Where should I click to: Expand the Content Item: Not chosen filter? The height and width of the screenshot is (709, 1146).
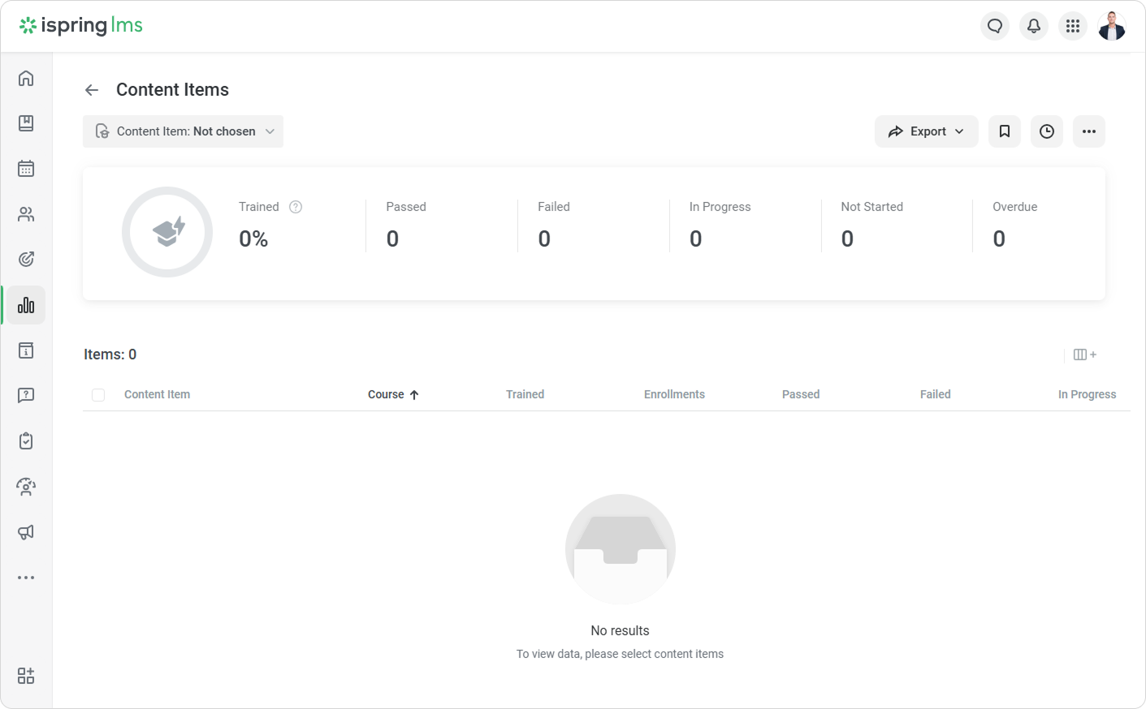[x=184, y=131]
